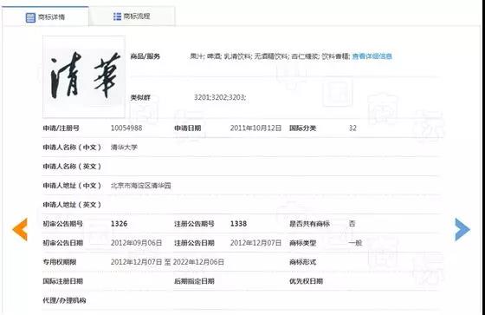Select the goods list text starting 果汁
Screen dimensions: 485x315
pyautogui.click(x=270, y=56)
